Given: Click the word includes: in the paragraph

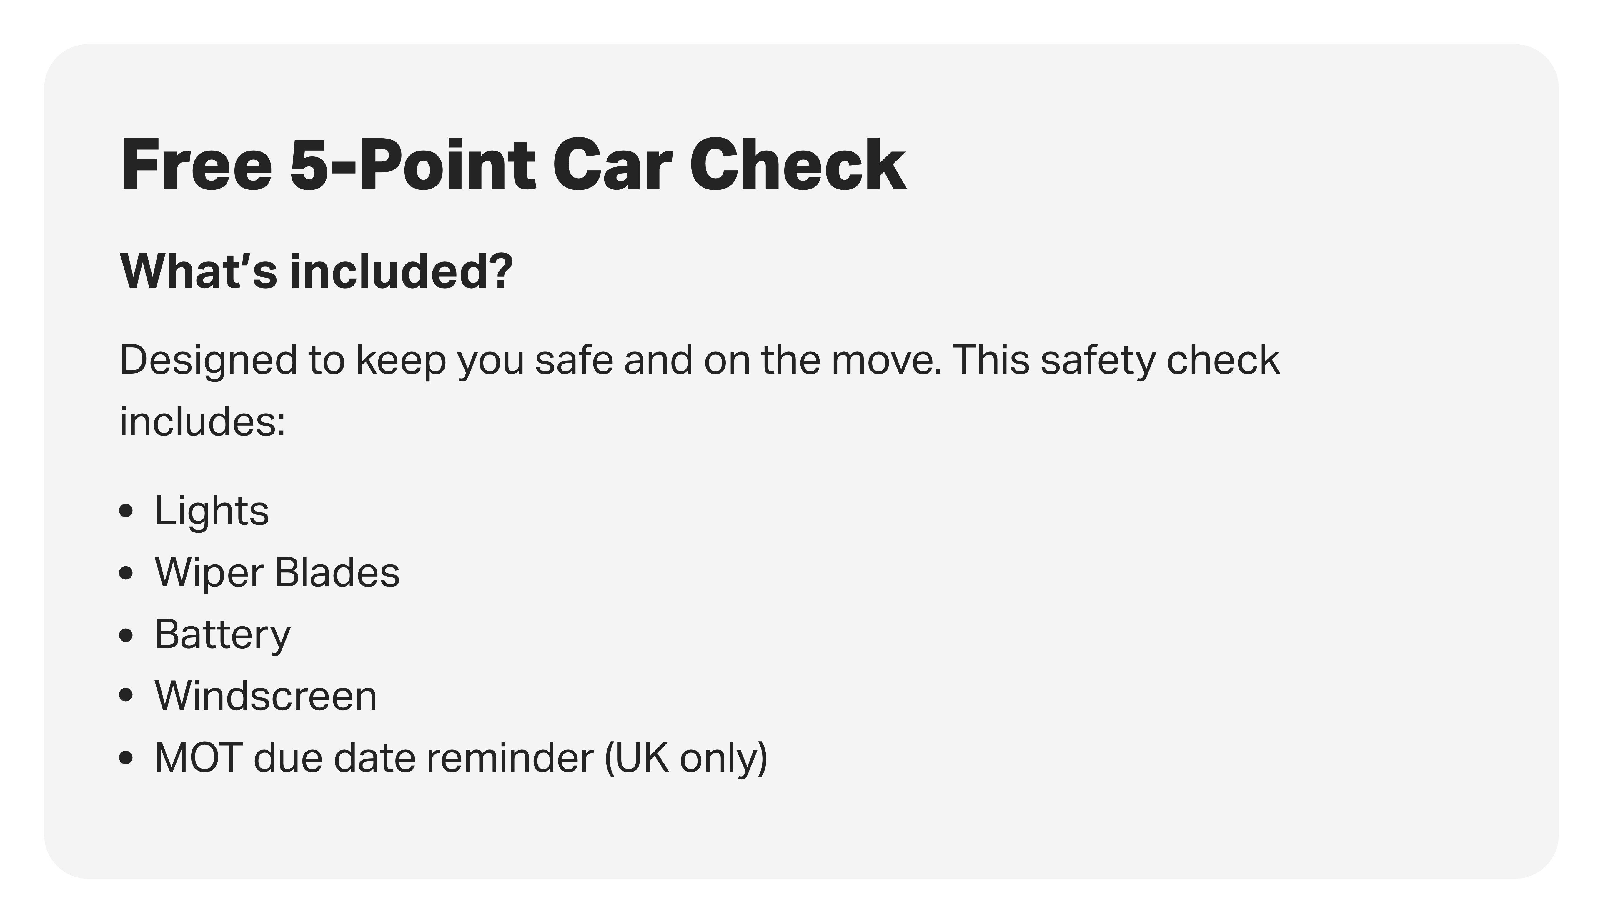Looking at the screenshot, I should click(203, 421).
